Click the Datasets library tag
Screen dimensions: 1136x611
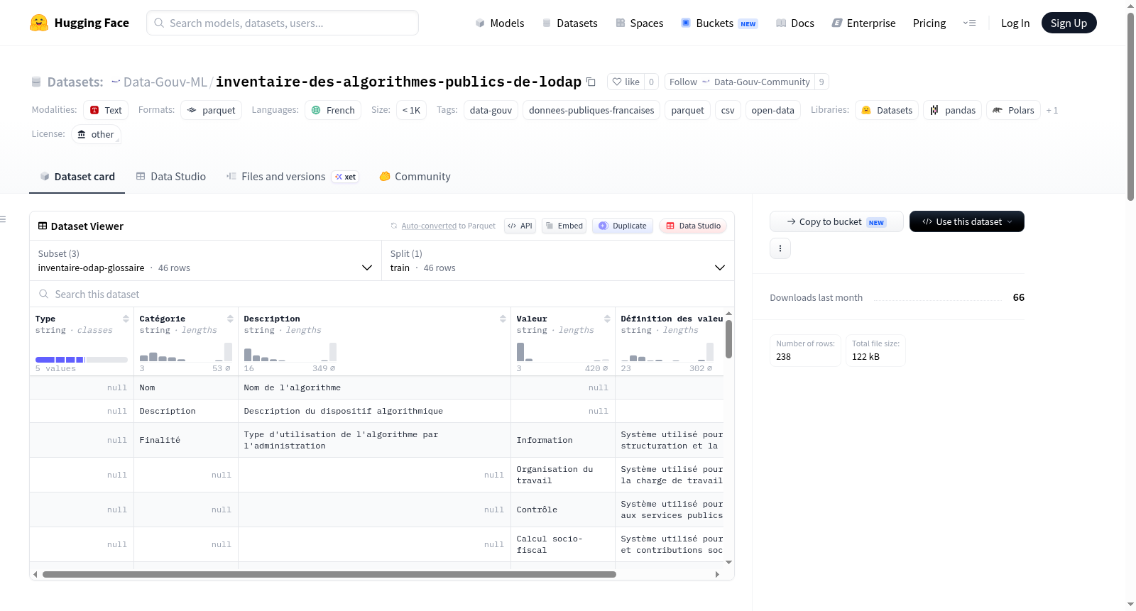point(887,110)
